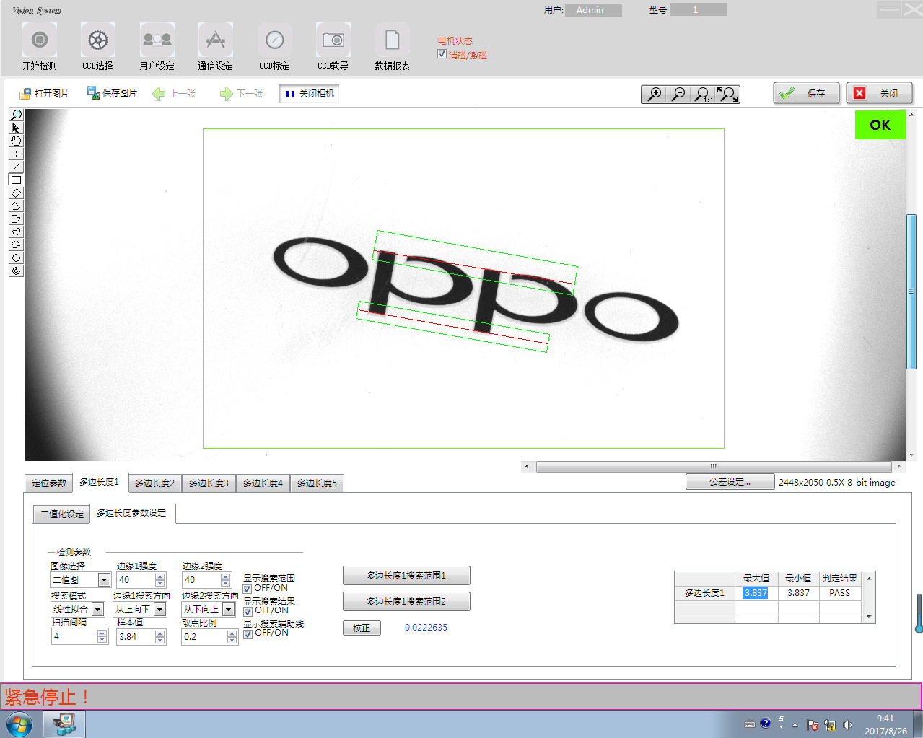
Task: Toggle 显示搜索范围 OFF/ON checkbox
Action: point(248,589)
